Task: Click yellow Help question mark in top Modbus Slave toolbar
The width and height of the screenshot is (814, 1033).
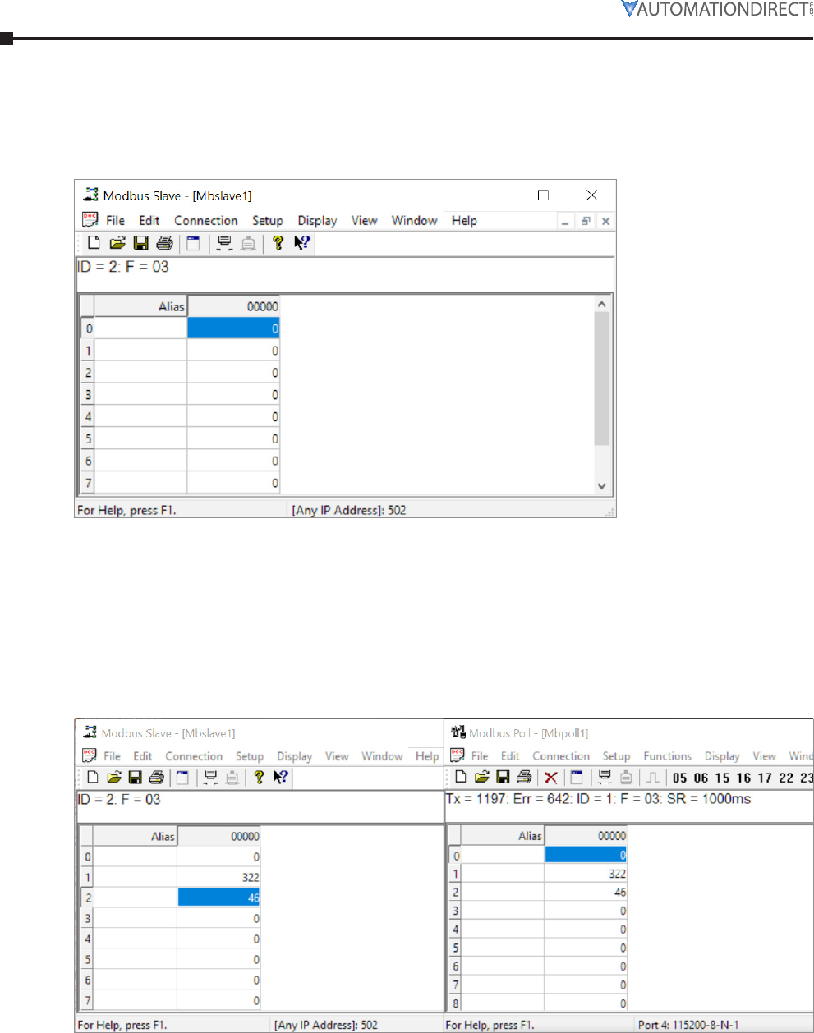Action: tap(278, 243)
